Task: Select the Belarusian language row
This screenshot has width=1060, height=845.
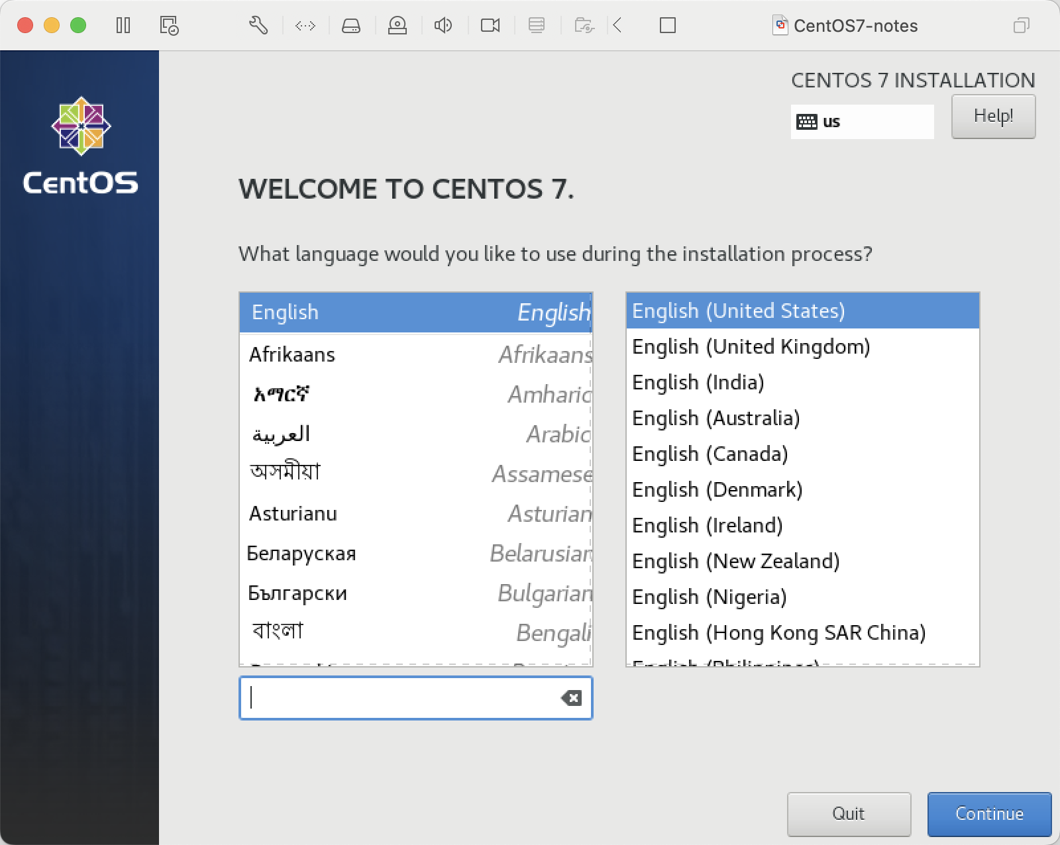Action: (415, 553)
